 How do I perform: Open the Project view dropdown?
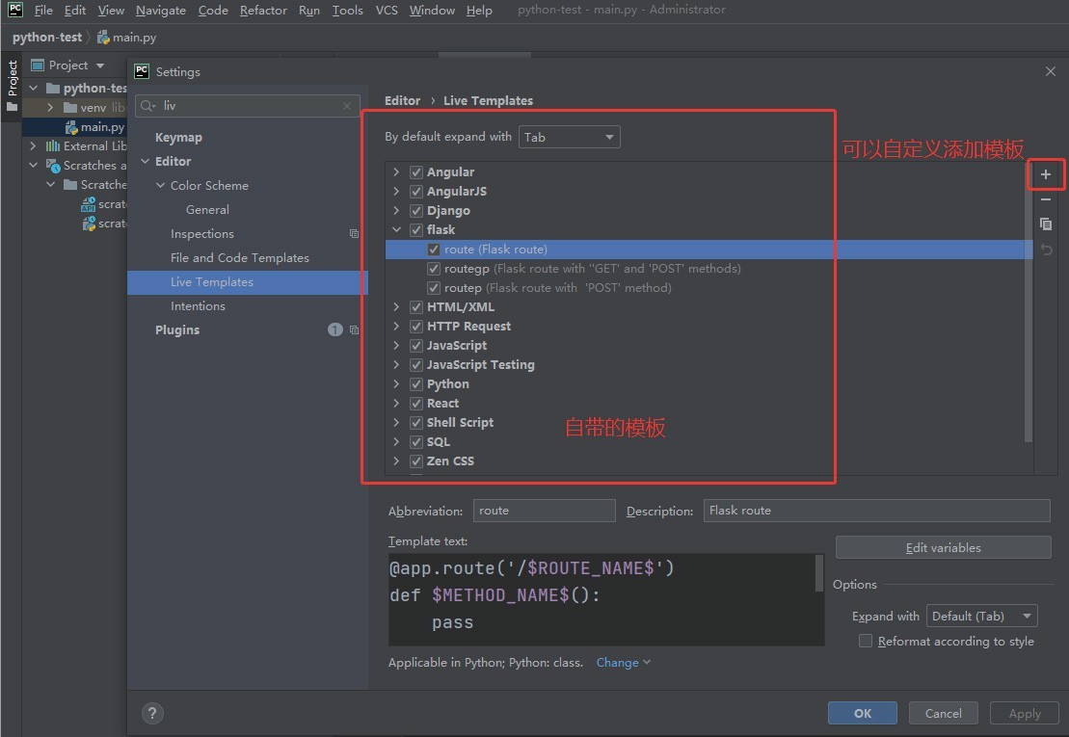coord(100,66)
